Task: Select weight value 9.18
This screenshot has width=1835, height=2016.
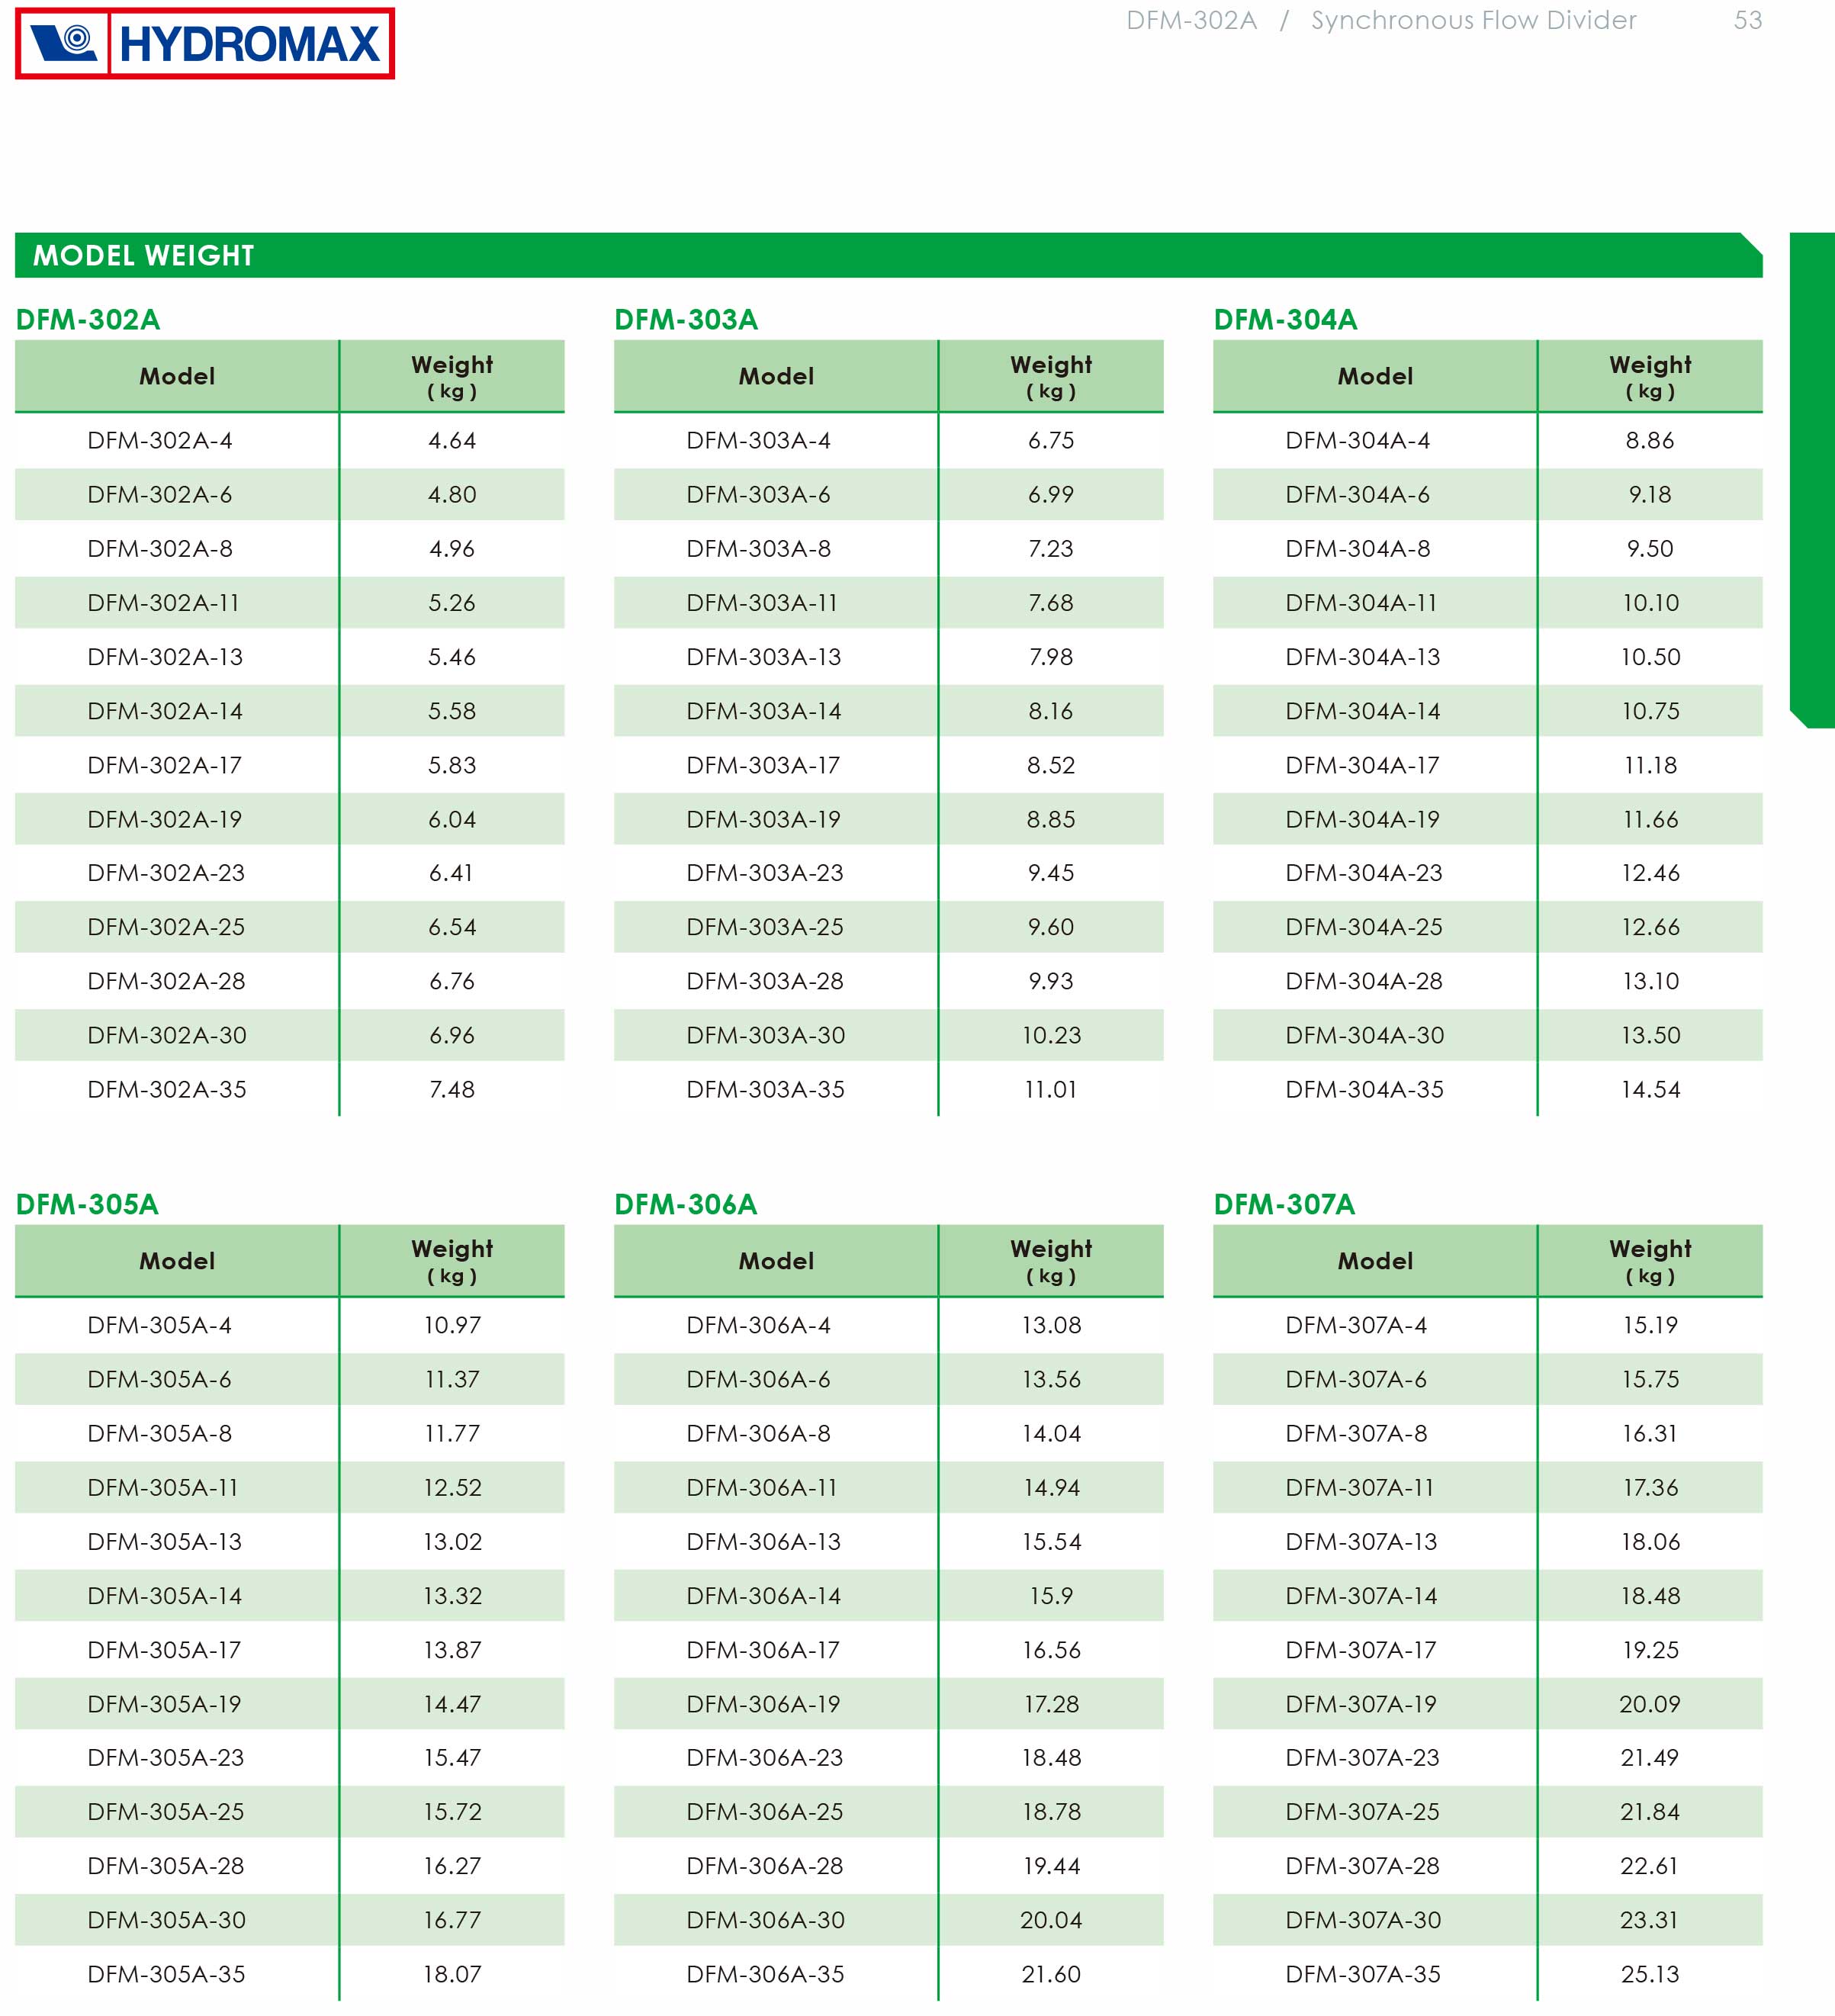Action: coord(1650,495)
